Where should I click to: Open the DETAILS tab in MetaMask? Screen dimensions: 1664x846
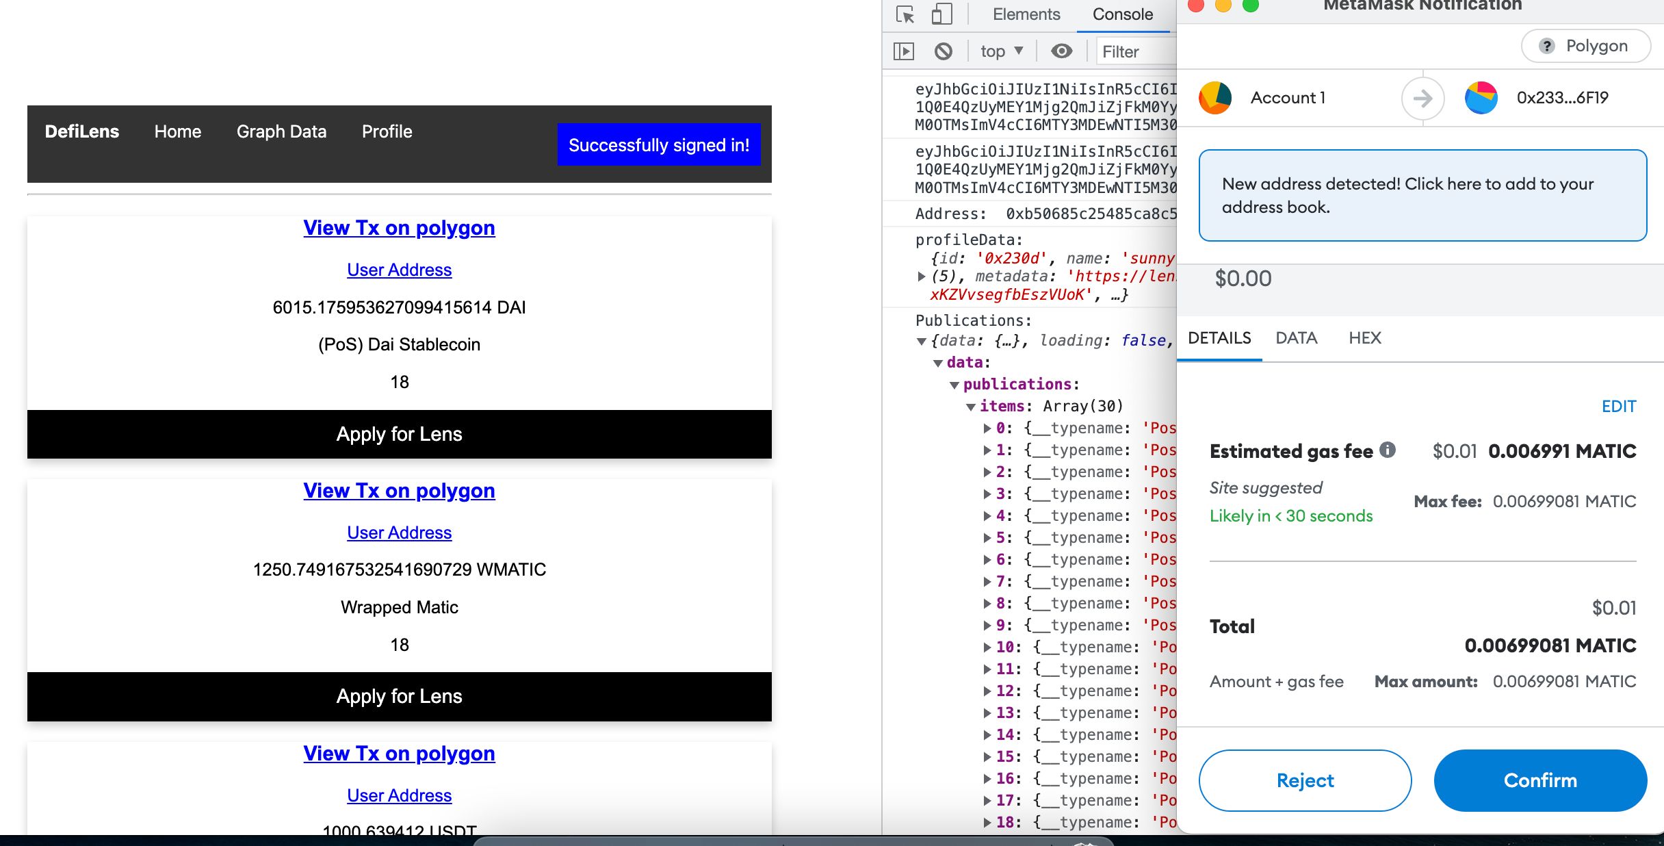(x=1219, y=338)
